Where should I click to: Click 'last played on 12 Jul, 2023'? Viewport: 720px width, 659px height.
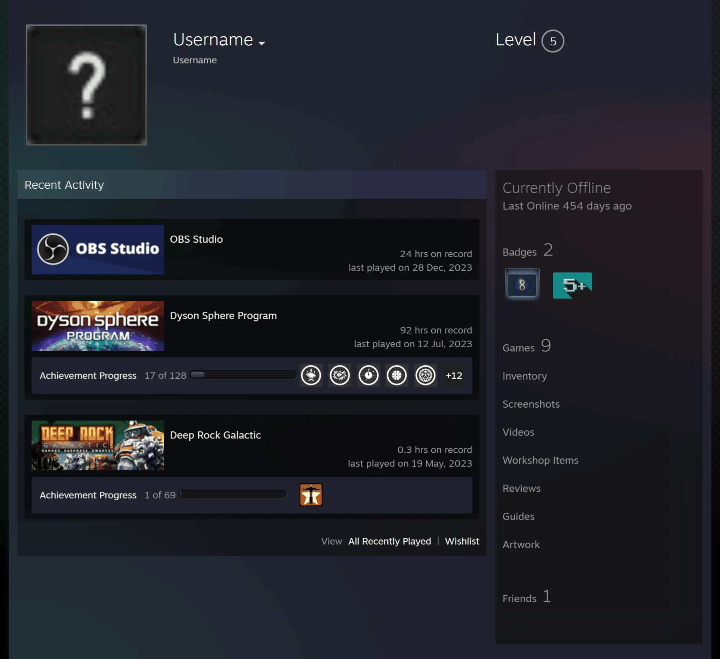point(413,344)
